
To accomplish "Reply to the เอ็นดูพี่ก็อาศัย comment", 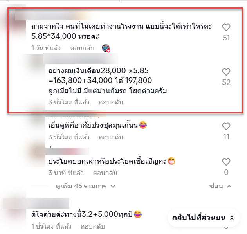I will (x=111, y=137).
